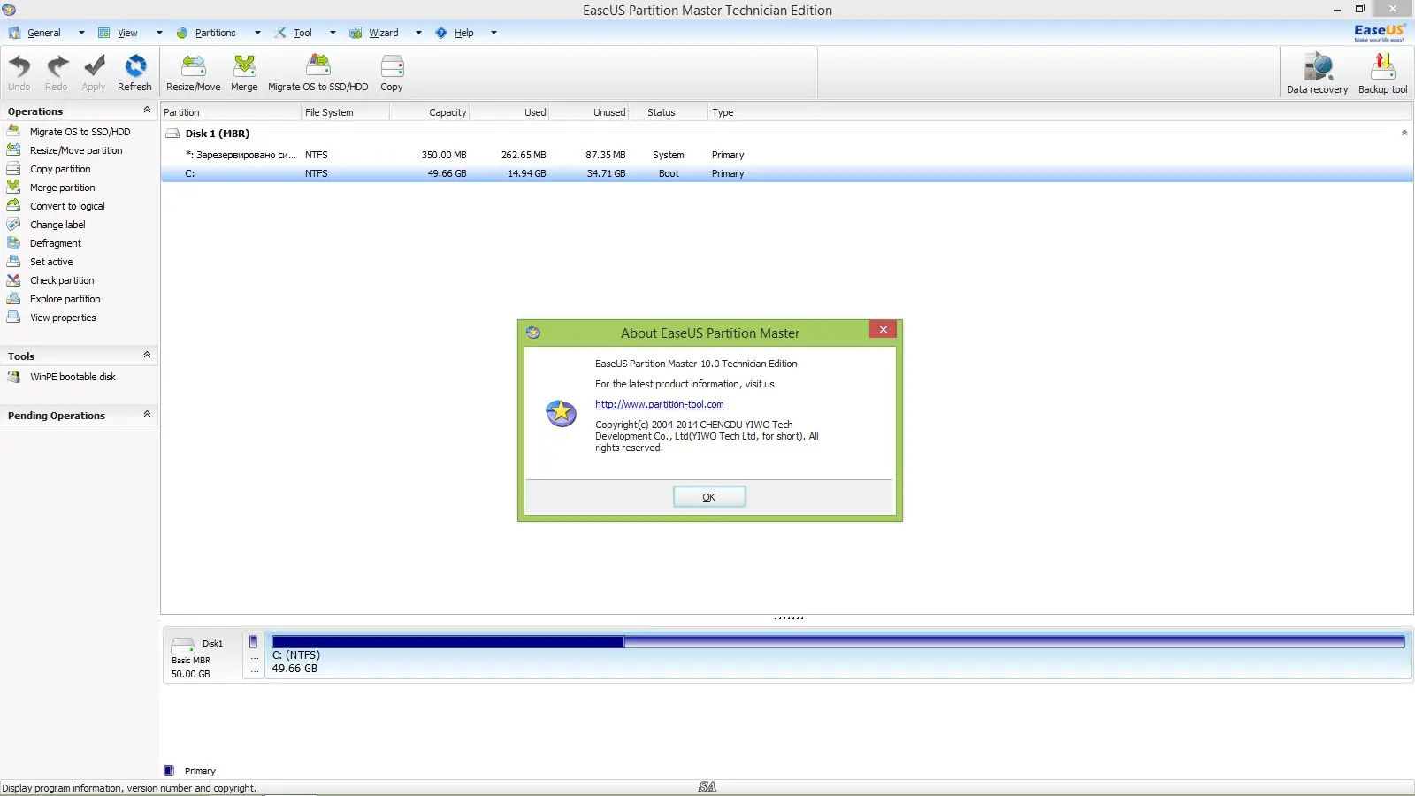
Task: Select the Зарезервировано системой partition row
Action: (x=787, y=155)
